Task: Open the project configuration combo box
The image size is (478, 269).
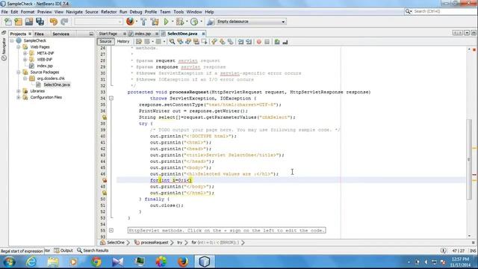Action: (99, 22)
